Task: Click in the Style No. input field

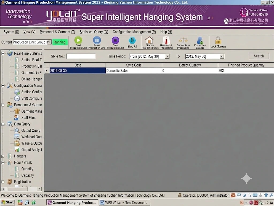Action: [81, 56]
